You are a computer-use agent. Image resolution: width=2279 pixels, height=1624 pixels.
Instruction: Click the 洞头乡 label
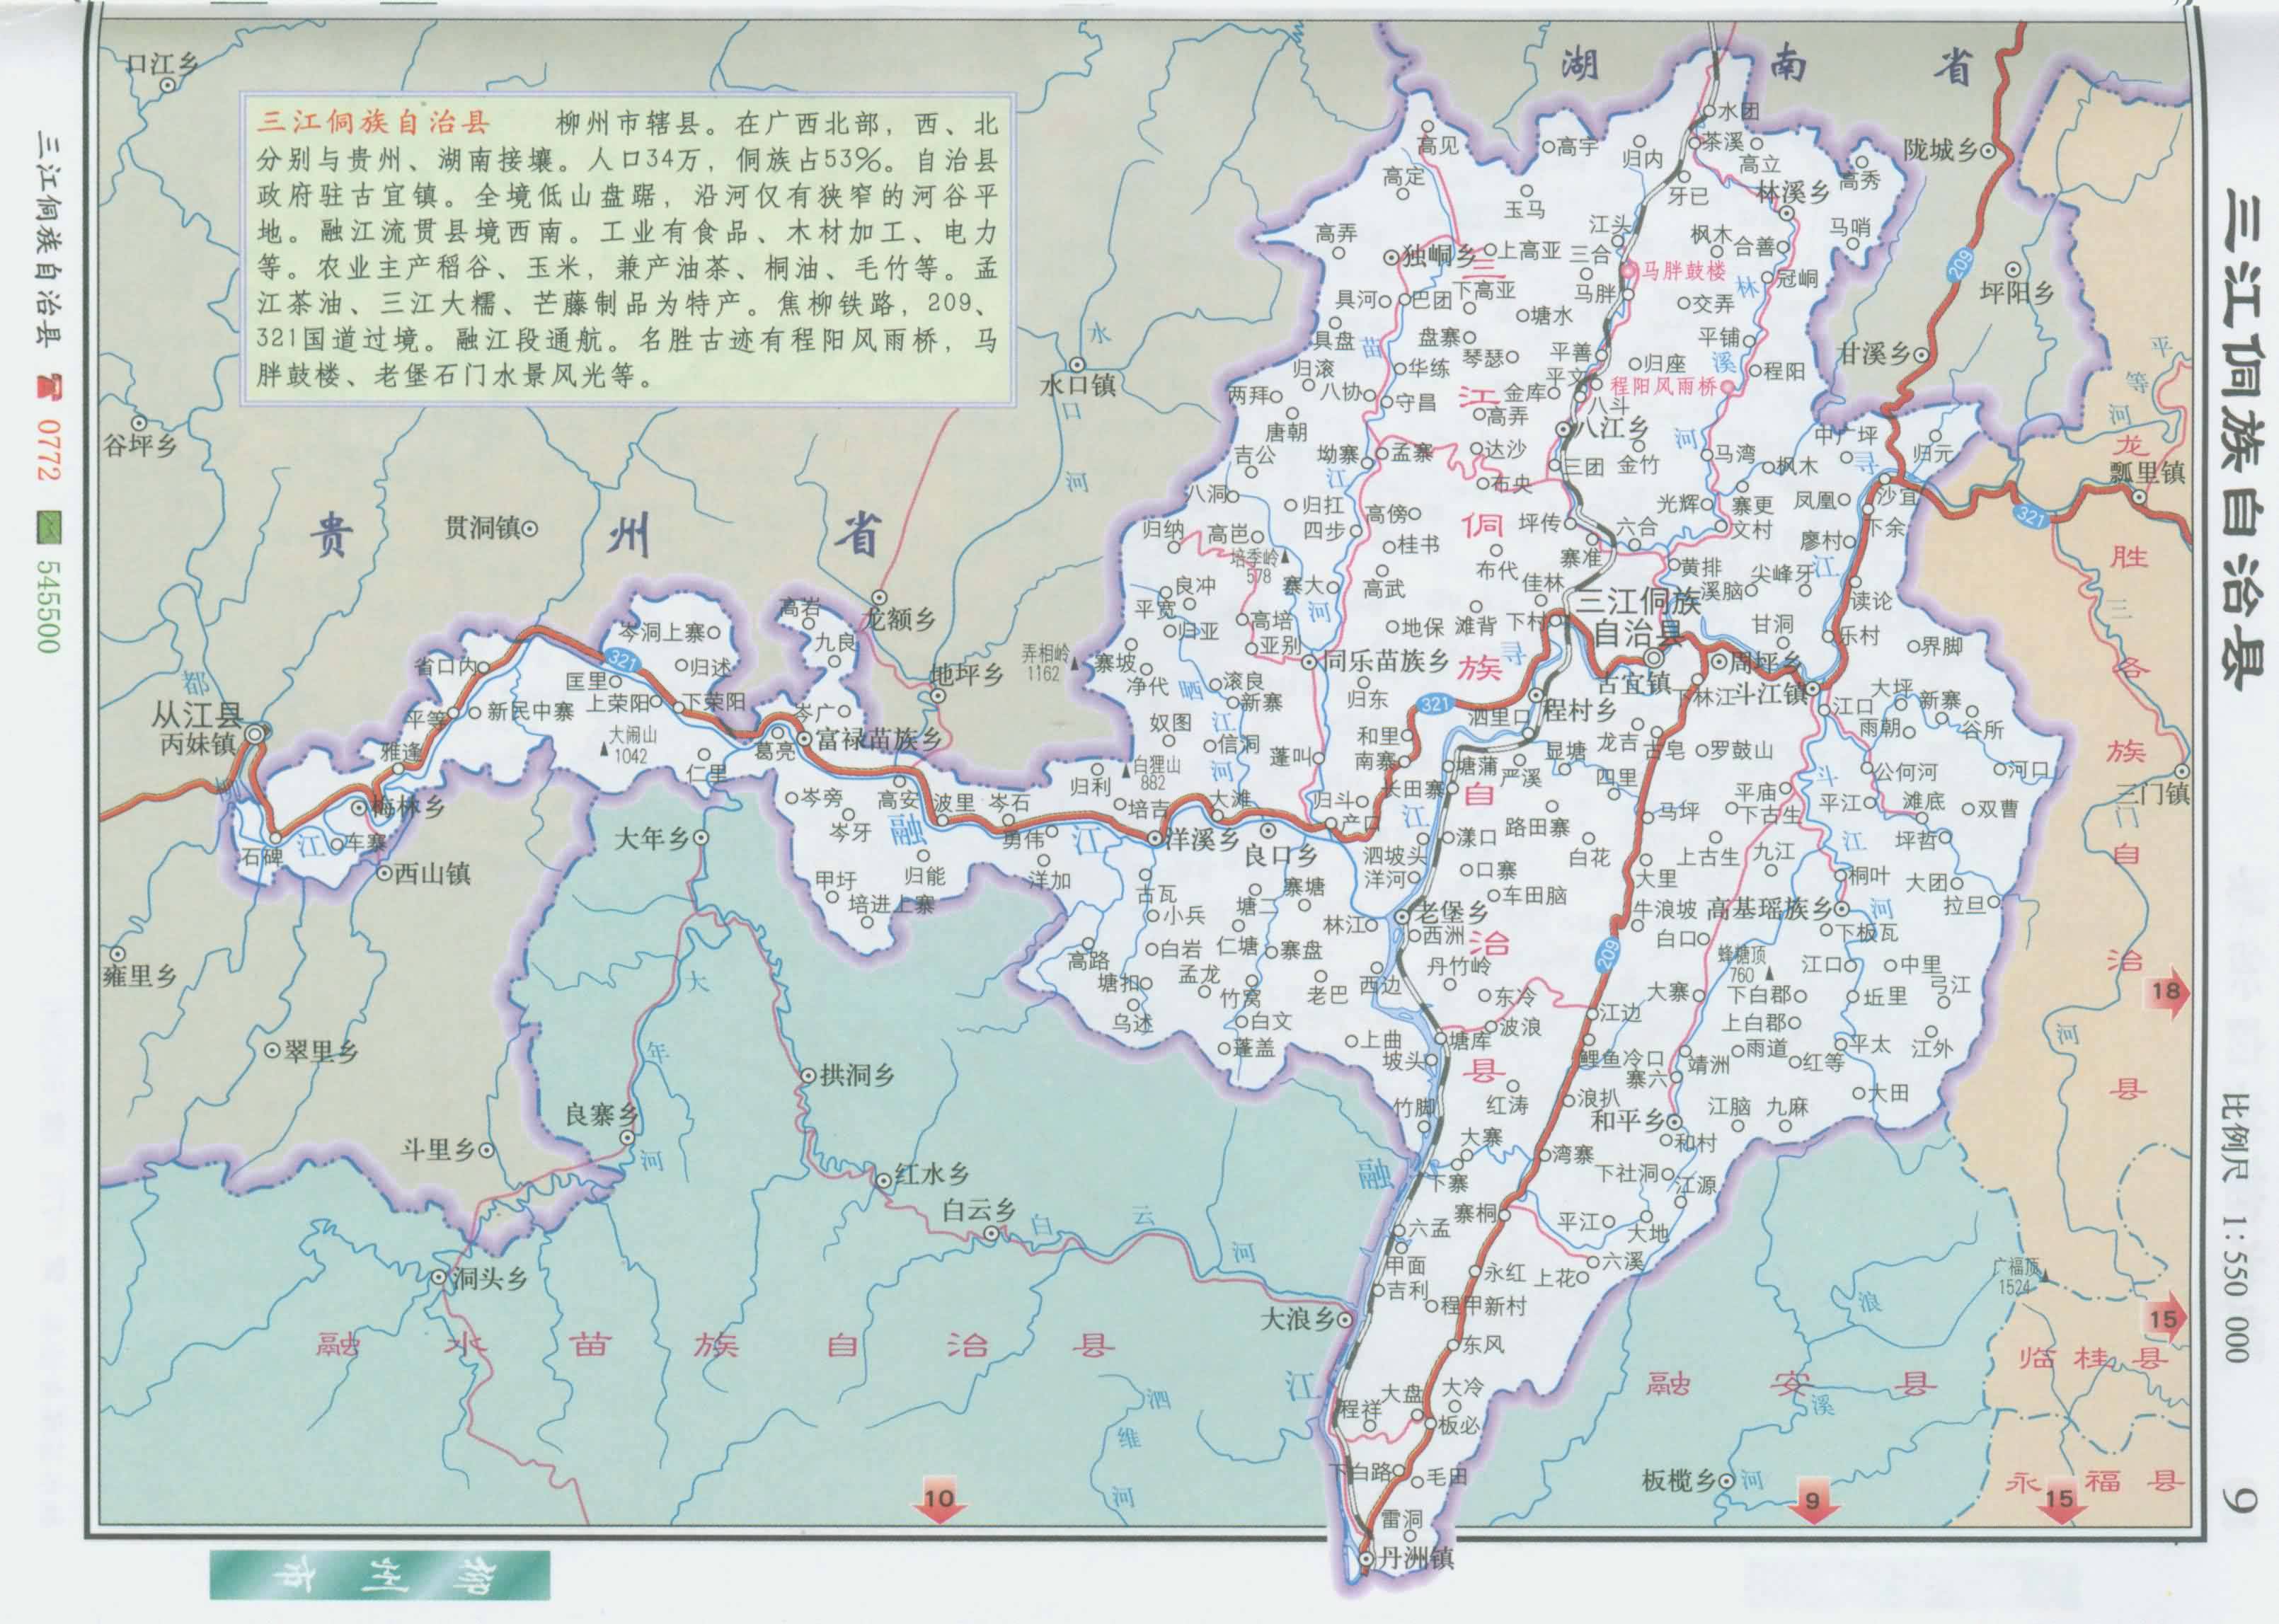[489, 1277]
